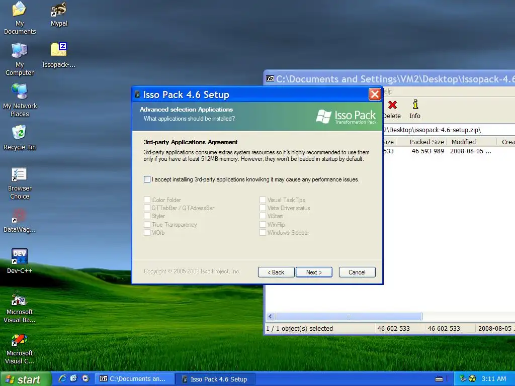Click left arrow of 7-Zip scrollbar
This screenshot has height=386, width=515.
(x=270, y=317)
